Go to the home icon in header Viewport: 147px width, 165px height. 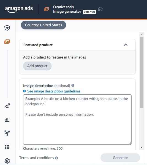[x=100, y=9]
